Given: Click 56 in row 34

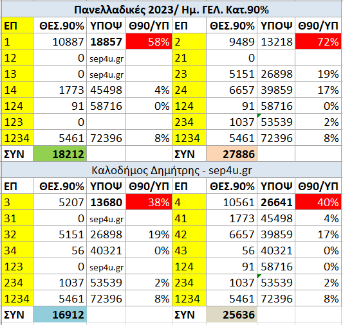Looking at the screenshot, I should [x=60, y=250].
